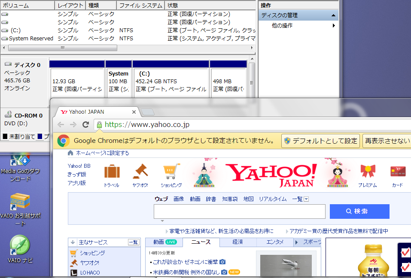Click into the Yahoo search input field

point(240,211)
